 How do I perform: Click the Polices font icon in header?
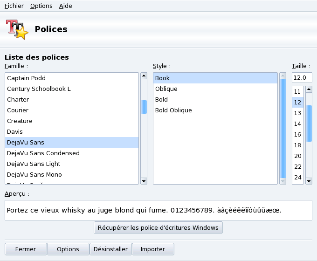pyautogui.click(x=17, y=29)
